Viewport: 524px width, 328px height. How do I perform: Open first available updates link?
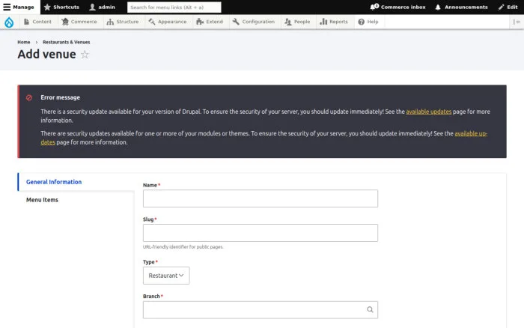pyautogui.click(x=429, y=112)
